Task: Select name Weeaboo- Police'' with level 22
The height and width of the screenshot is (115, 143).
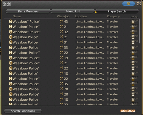Action: coord(26,53)
